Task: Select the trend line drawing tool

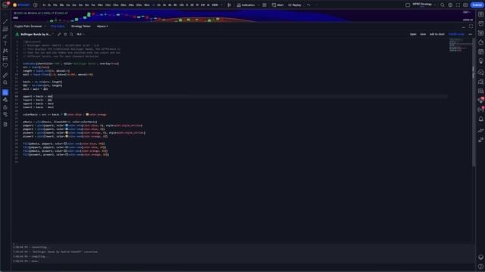Action: coord(5,21)
